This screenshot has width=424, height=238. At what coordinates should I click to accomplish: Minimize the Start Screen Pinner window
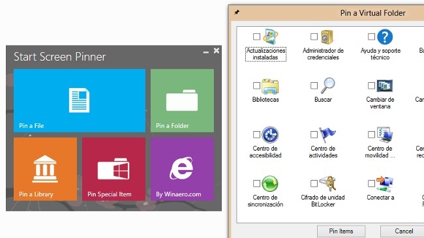[206, 52]
